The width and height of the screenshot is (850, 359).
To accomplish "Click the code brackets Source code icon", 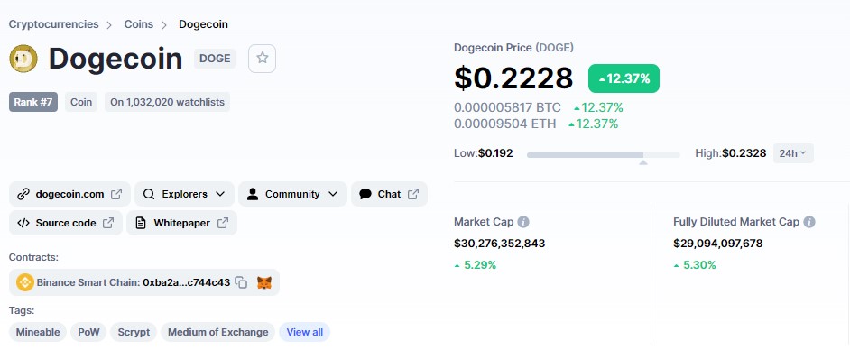I will tap(23, 223).
